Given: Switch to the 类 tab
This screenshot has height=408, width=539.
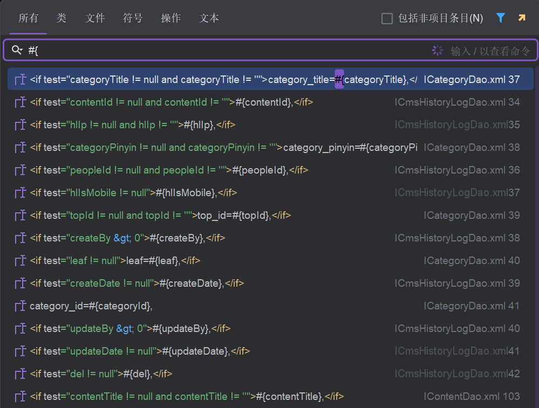Looking at the screenshot, I should pos(61,18).
